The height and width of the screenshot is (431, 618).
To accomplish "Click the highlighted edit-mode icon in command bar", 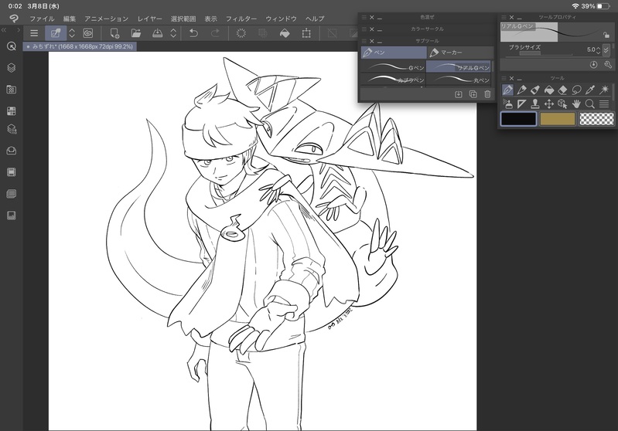I will click(x=56, y=33).
